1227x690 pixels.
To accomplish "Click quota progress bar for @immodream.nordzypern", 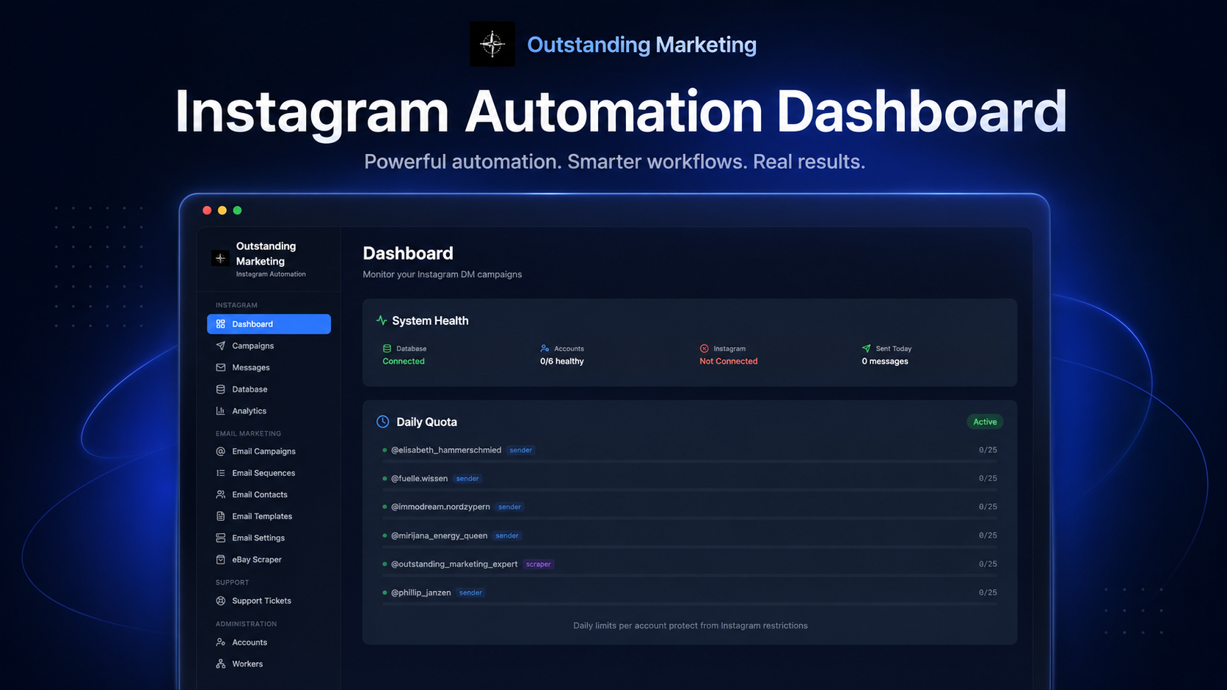I will [690, 518].
